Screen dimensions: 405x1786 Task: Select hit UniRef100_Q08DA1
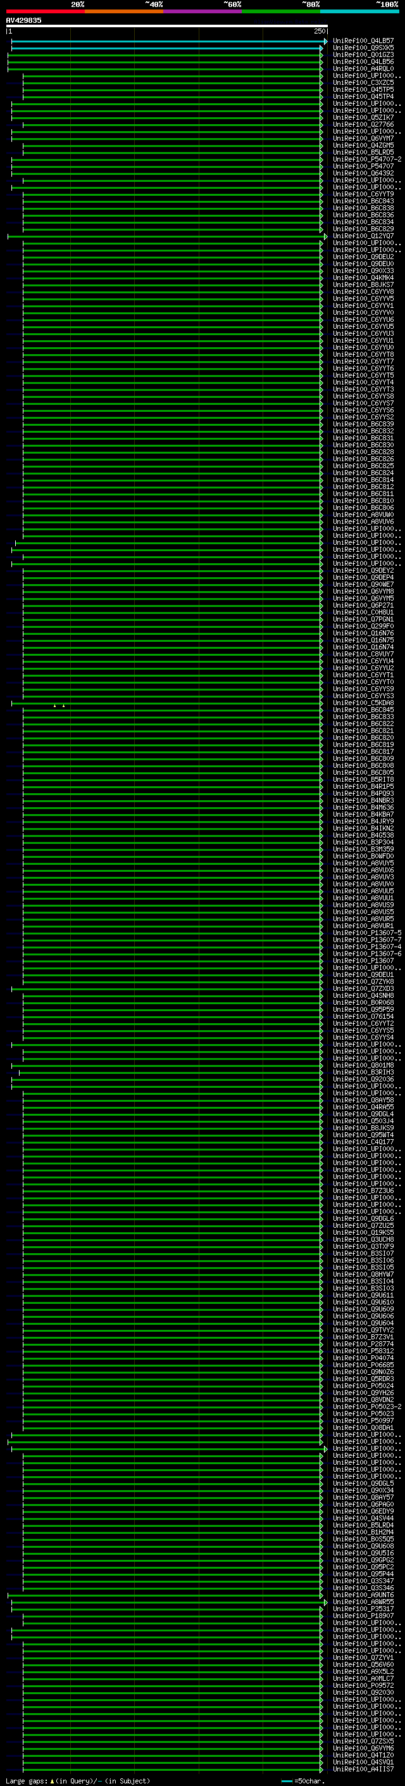point(363,1427)
